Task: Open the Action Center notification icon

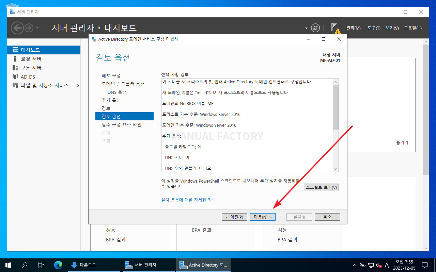Action: 425,265
